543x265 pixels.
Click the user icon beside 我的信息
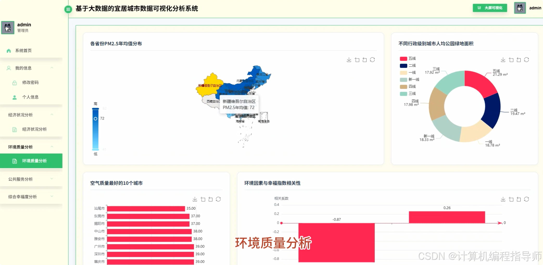(x=9, y=68)
